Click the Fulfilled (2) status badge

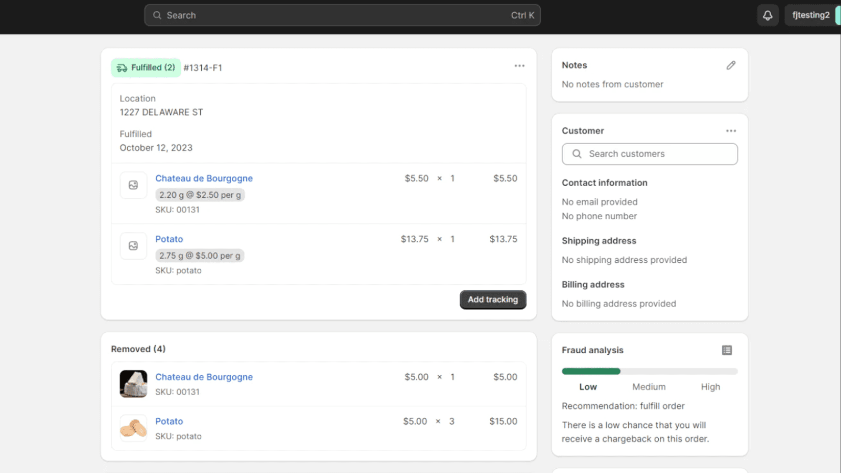(146, 68)
